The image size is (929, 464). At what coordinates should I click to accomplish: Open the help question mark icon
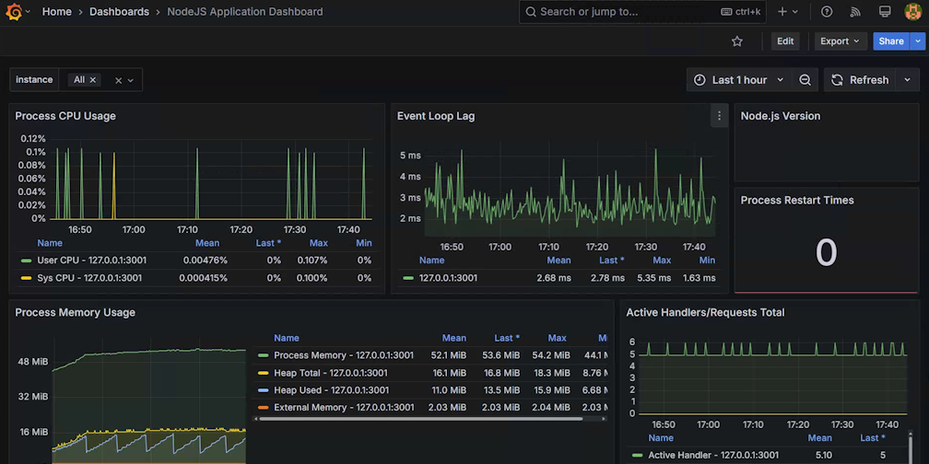[x=827, y=12]
